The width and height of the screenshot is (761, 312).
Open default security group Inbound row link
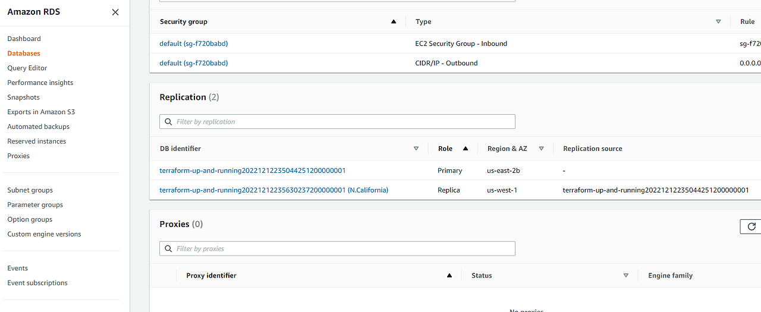tap(194, 43)
